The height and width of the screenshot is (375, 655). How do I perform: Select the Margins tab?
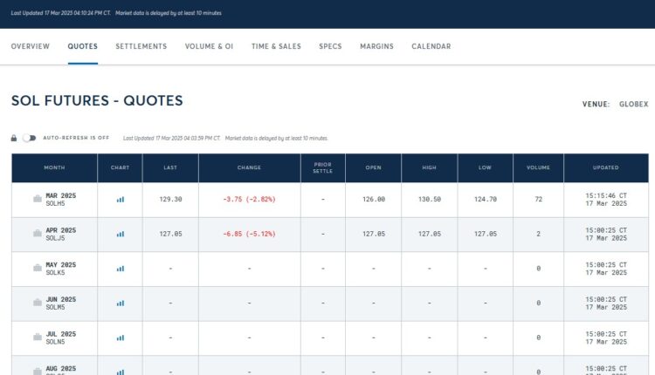tap(376, 46)
